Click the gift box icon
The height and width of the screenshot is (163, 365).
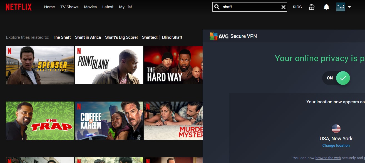tap(311, 7)
